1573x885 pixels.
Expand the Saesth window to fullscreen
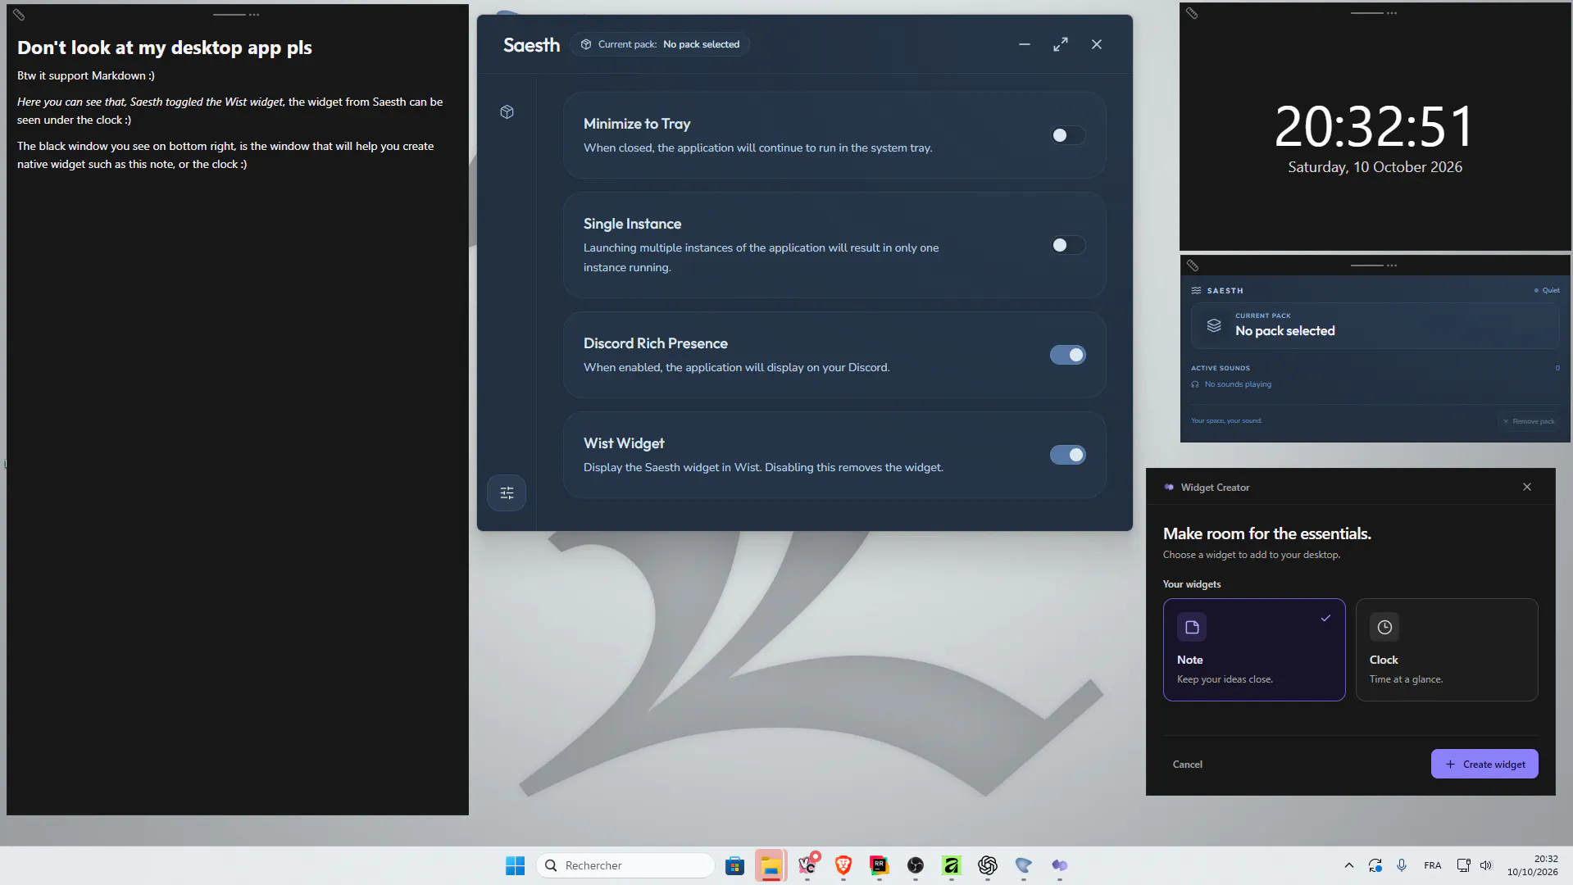coord(1061,44)
